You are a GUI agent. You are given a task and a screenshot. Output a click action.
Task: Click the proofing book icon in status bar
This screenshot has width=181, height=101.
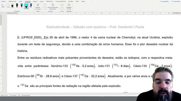click(x=19, y=95)
